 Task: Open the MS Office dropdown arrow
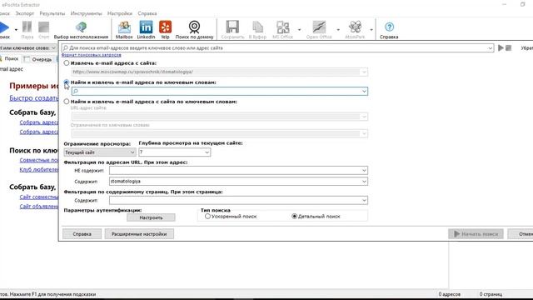[x=299, y=30]
